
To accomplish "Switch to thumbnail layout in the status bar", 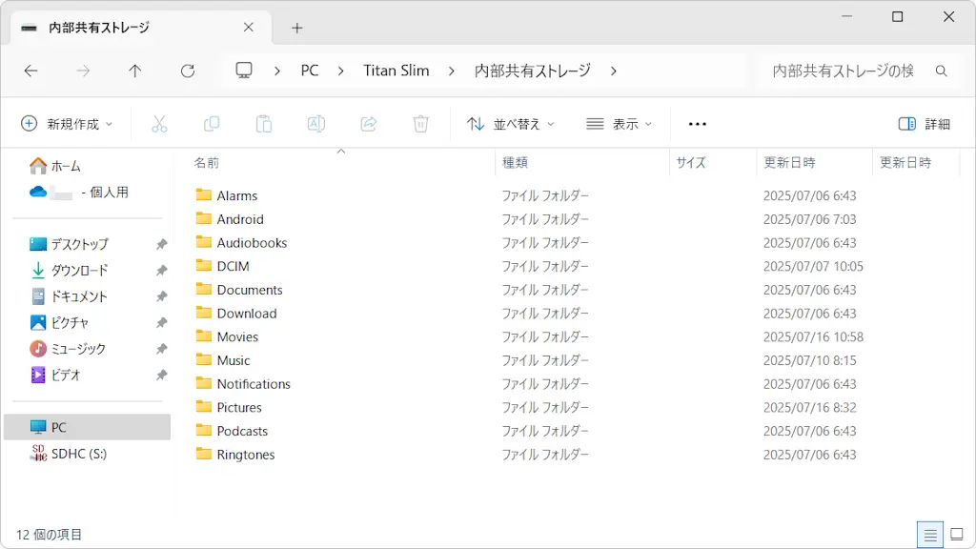I will click(956, 534).
